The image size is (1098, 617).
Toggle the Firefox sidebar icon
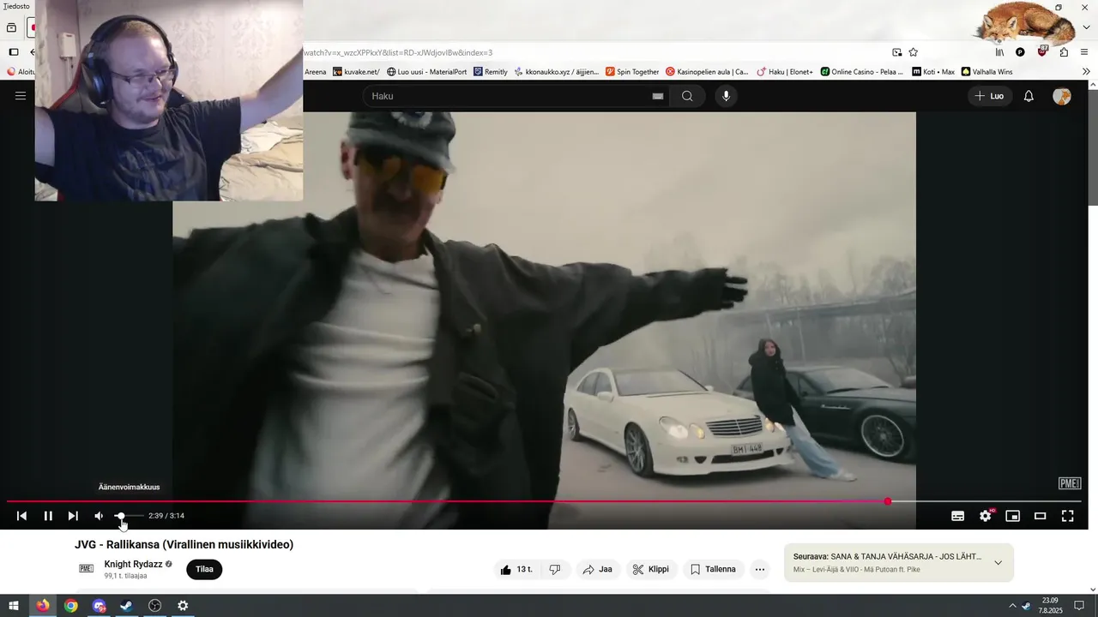click(x=14, y=52)
